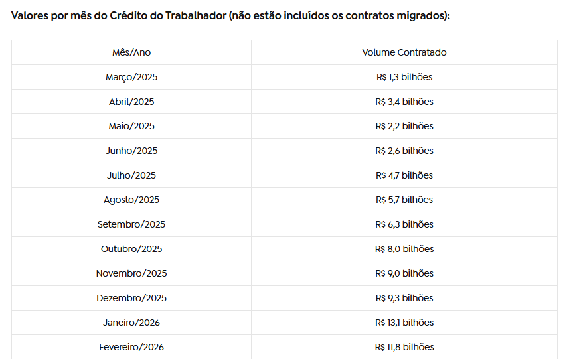Select the R$ 1,3 bilhões value
Viewport: 571px width, 359px height.
click(404, 77)
